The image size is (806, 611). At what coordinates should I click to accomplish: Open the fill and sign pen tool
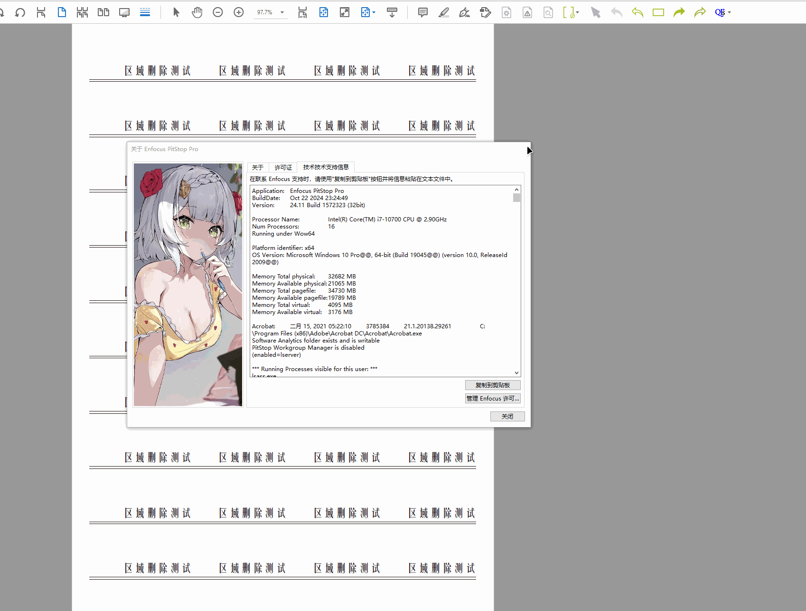[465, 12]
